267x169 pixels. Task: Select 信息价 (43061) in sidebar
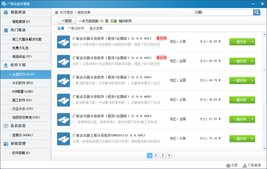pyautogui.click(x=26, y=135)
